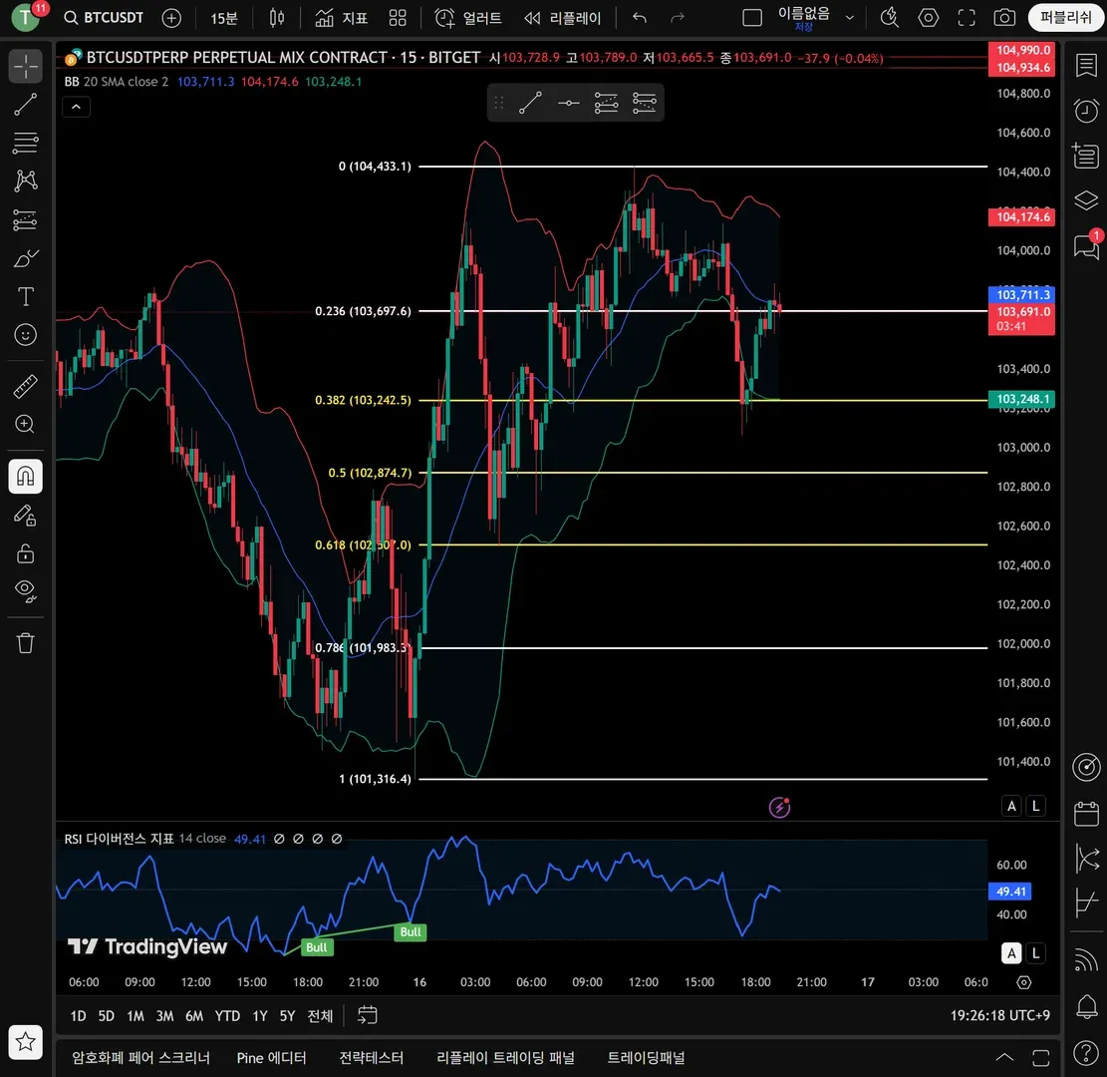1107x1077 pixels.
Task: Click the trash icon to remove drawings
Action: tap(25, 642)
